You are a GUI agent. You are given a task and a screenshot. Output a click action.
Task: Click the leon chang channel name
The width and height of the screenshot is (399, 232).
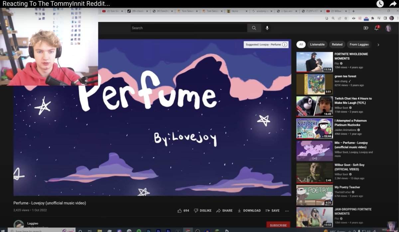click(x=340, y=81)
